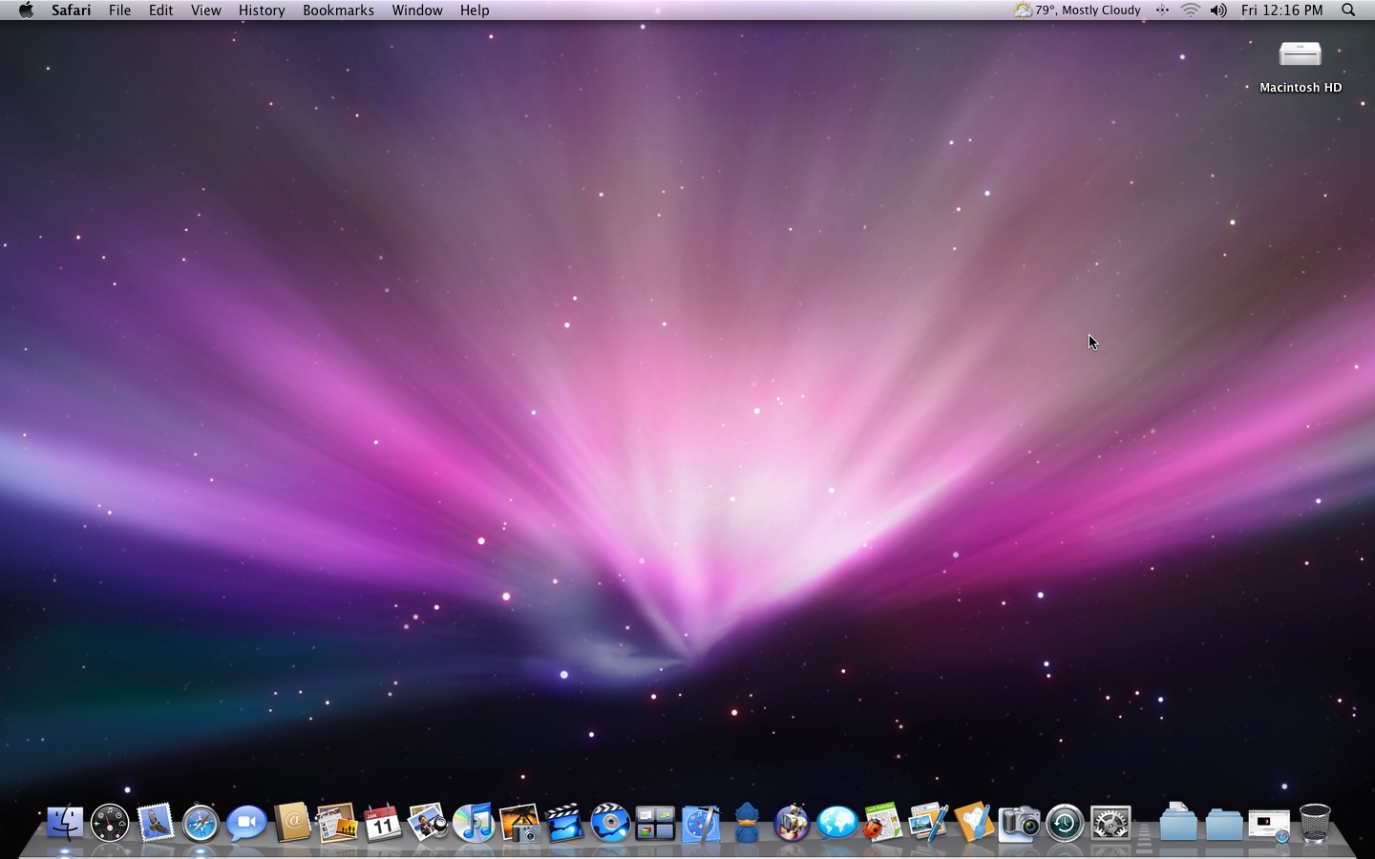Open the Wi-Fi AirPort menu

pos(1190,10)
